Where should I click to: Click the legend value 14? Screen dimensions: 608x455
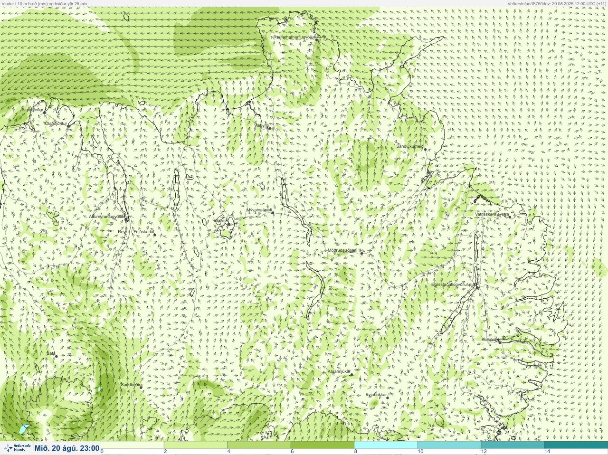point(547,451)
